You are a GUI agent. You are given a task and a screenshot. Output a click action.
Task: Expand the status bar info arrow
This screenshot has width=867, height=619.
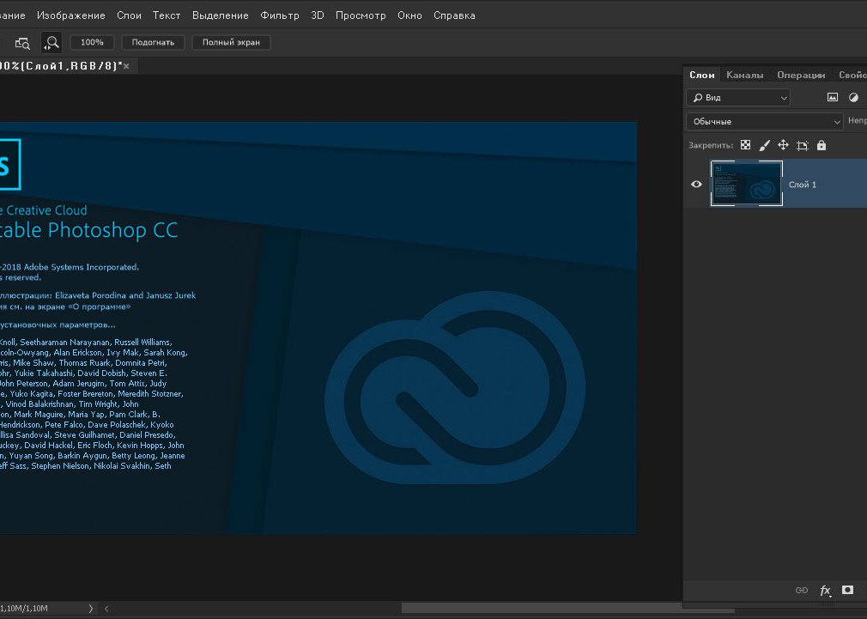(x=92, y=609)
